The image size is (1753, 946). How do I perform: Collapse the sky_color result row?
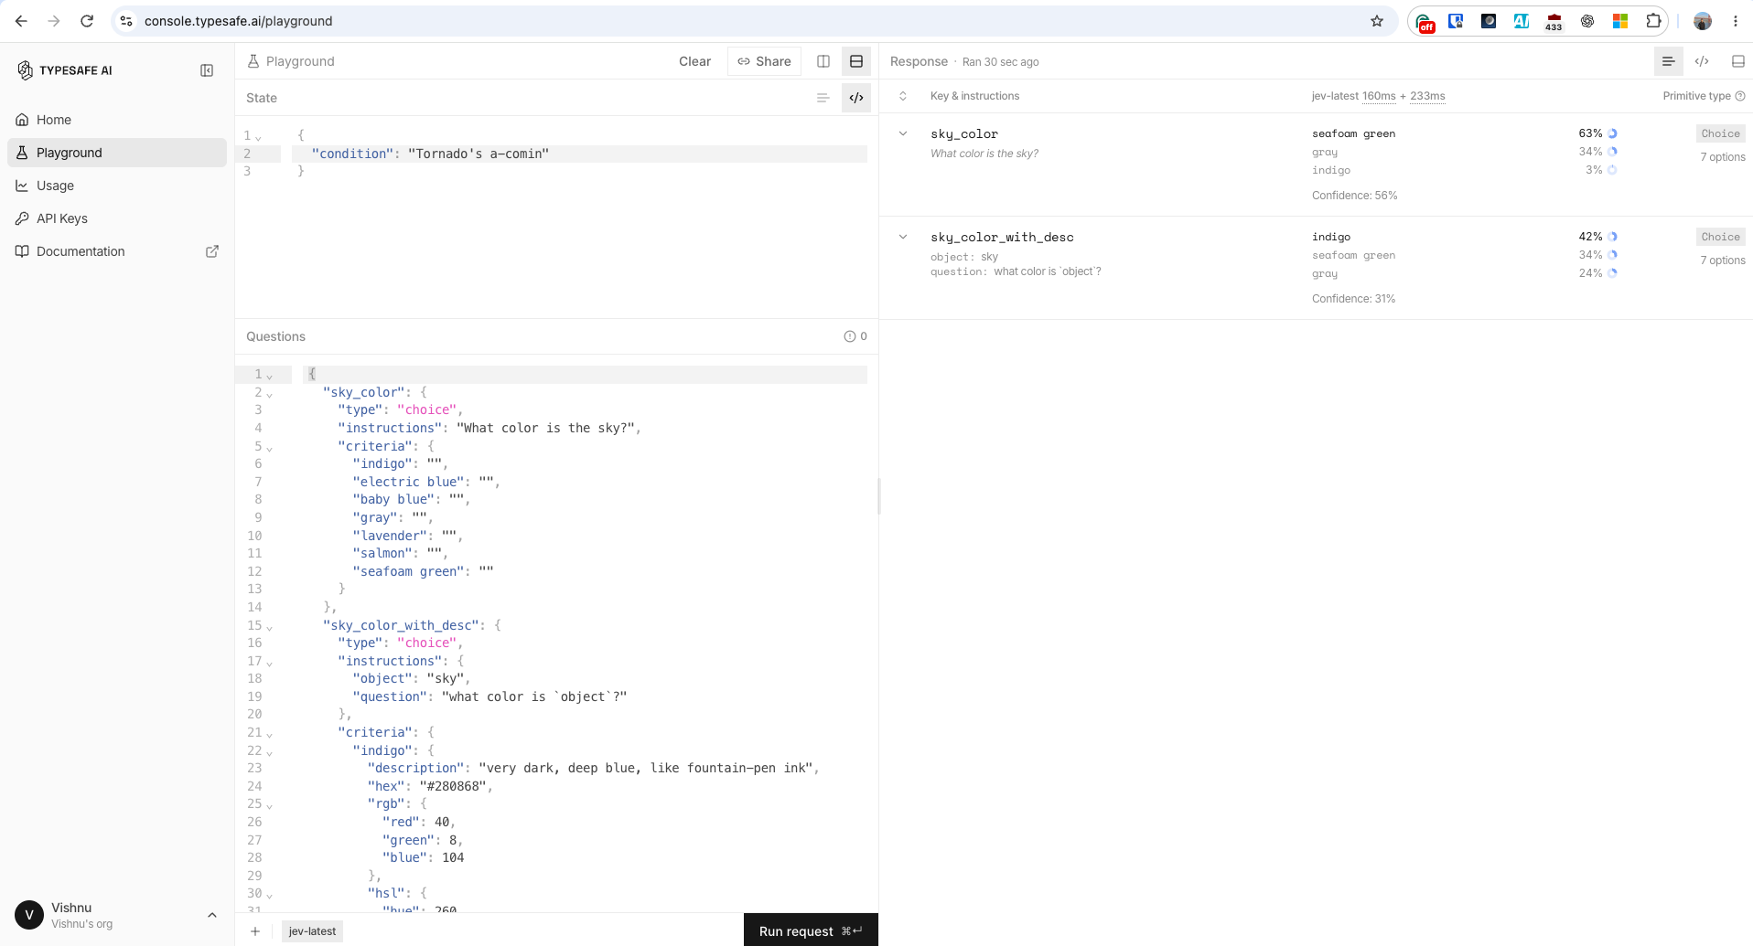pyautogui.click(x=903, y=133)
